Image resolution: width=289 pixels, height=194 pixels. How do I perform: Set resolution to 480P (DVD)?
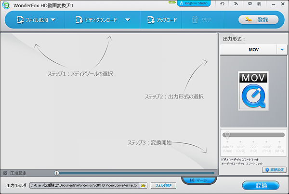[x=240, y=147]
